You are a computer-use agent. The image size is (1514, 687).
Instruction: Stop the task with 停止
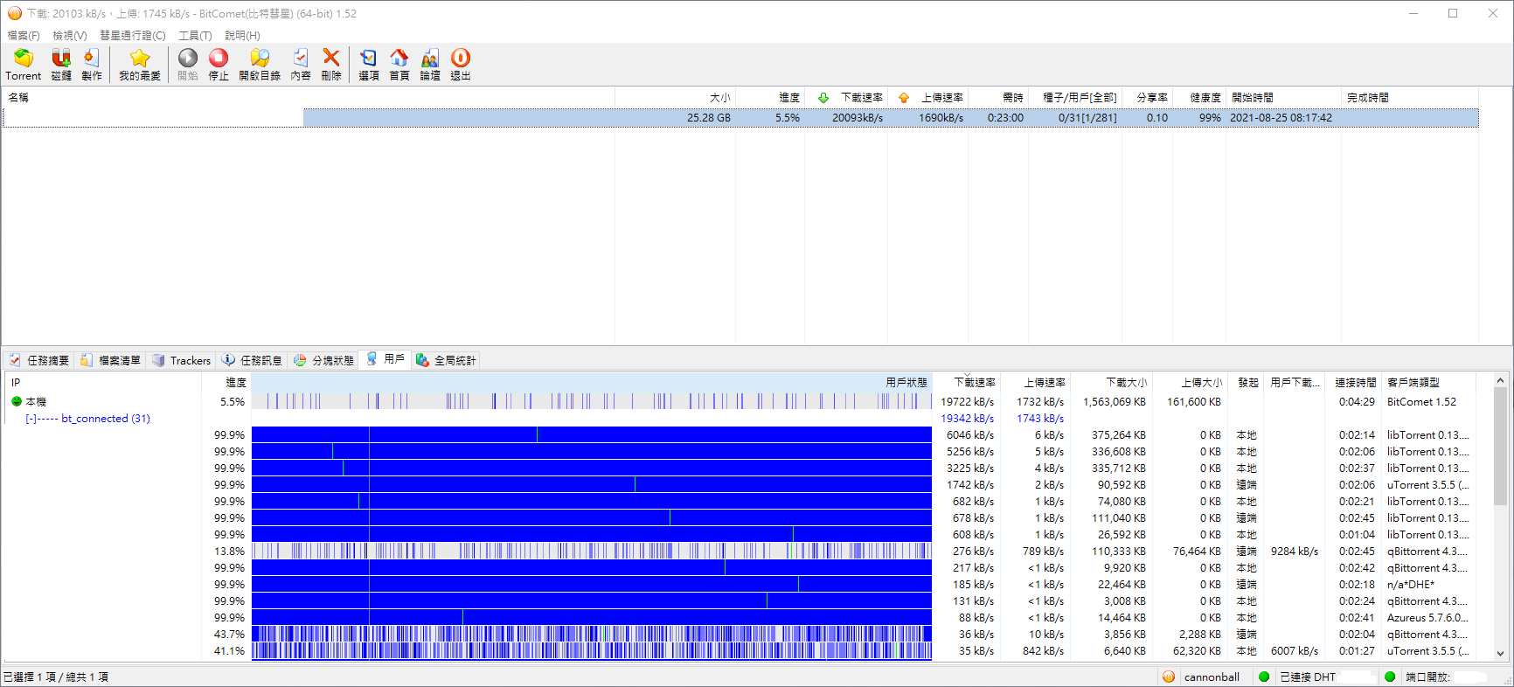click(x=219, y=65)
